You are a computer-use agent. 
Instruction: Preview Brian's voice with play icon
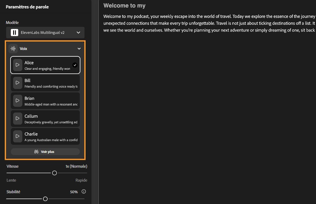[18, 101]
